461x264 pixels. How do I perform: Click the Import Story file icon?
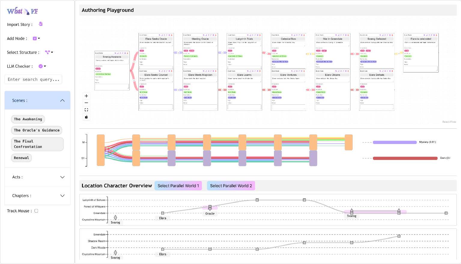(x=41, y=24)
